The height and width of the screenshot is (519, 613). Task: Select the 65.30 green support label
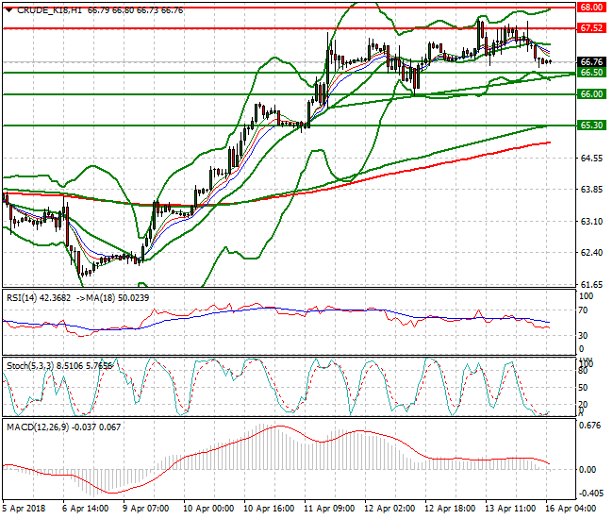tap(591, 126)
